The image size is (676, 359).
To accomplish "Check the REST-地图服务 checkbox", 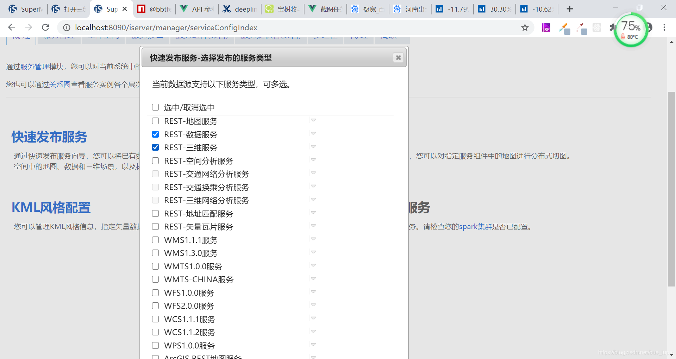I will (155, 121).
